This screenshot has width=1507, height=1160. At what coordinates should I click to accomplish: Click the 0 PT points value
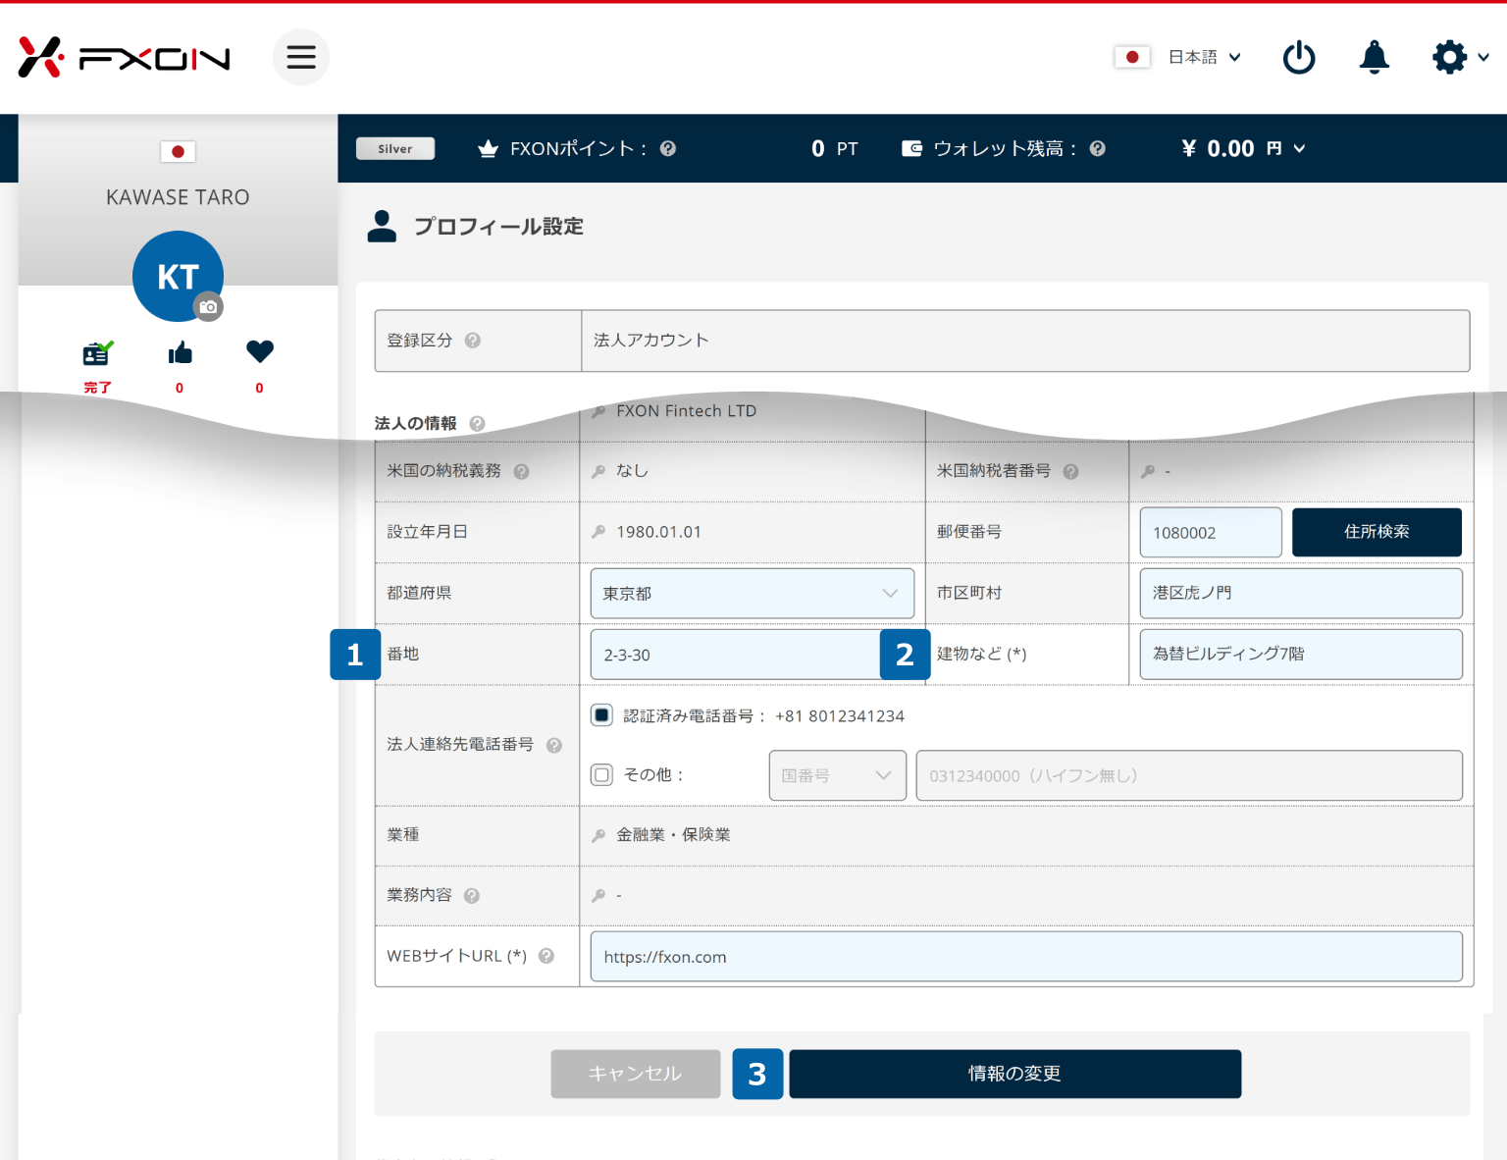(834, 148)
